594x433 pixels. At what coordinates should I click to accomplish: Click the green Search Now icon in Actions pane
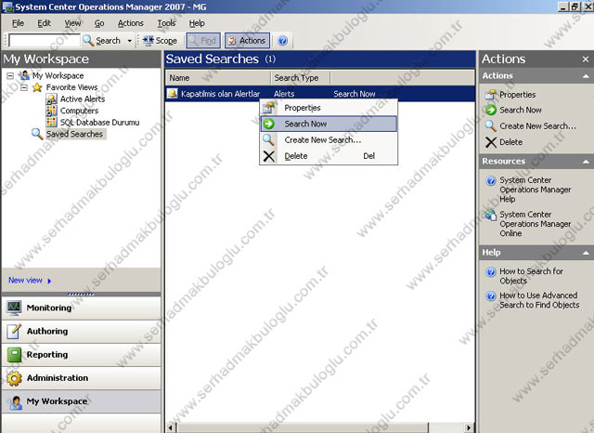click(x=491, y=110)
